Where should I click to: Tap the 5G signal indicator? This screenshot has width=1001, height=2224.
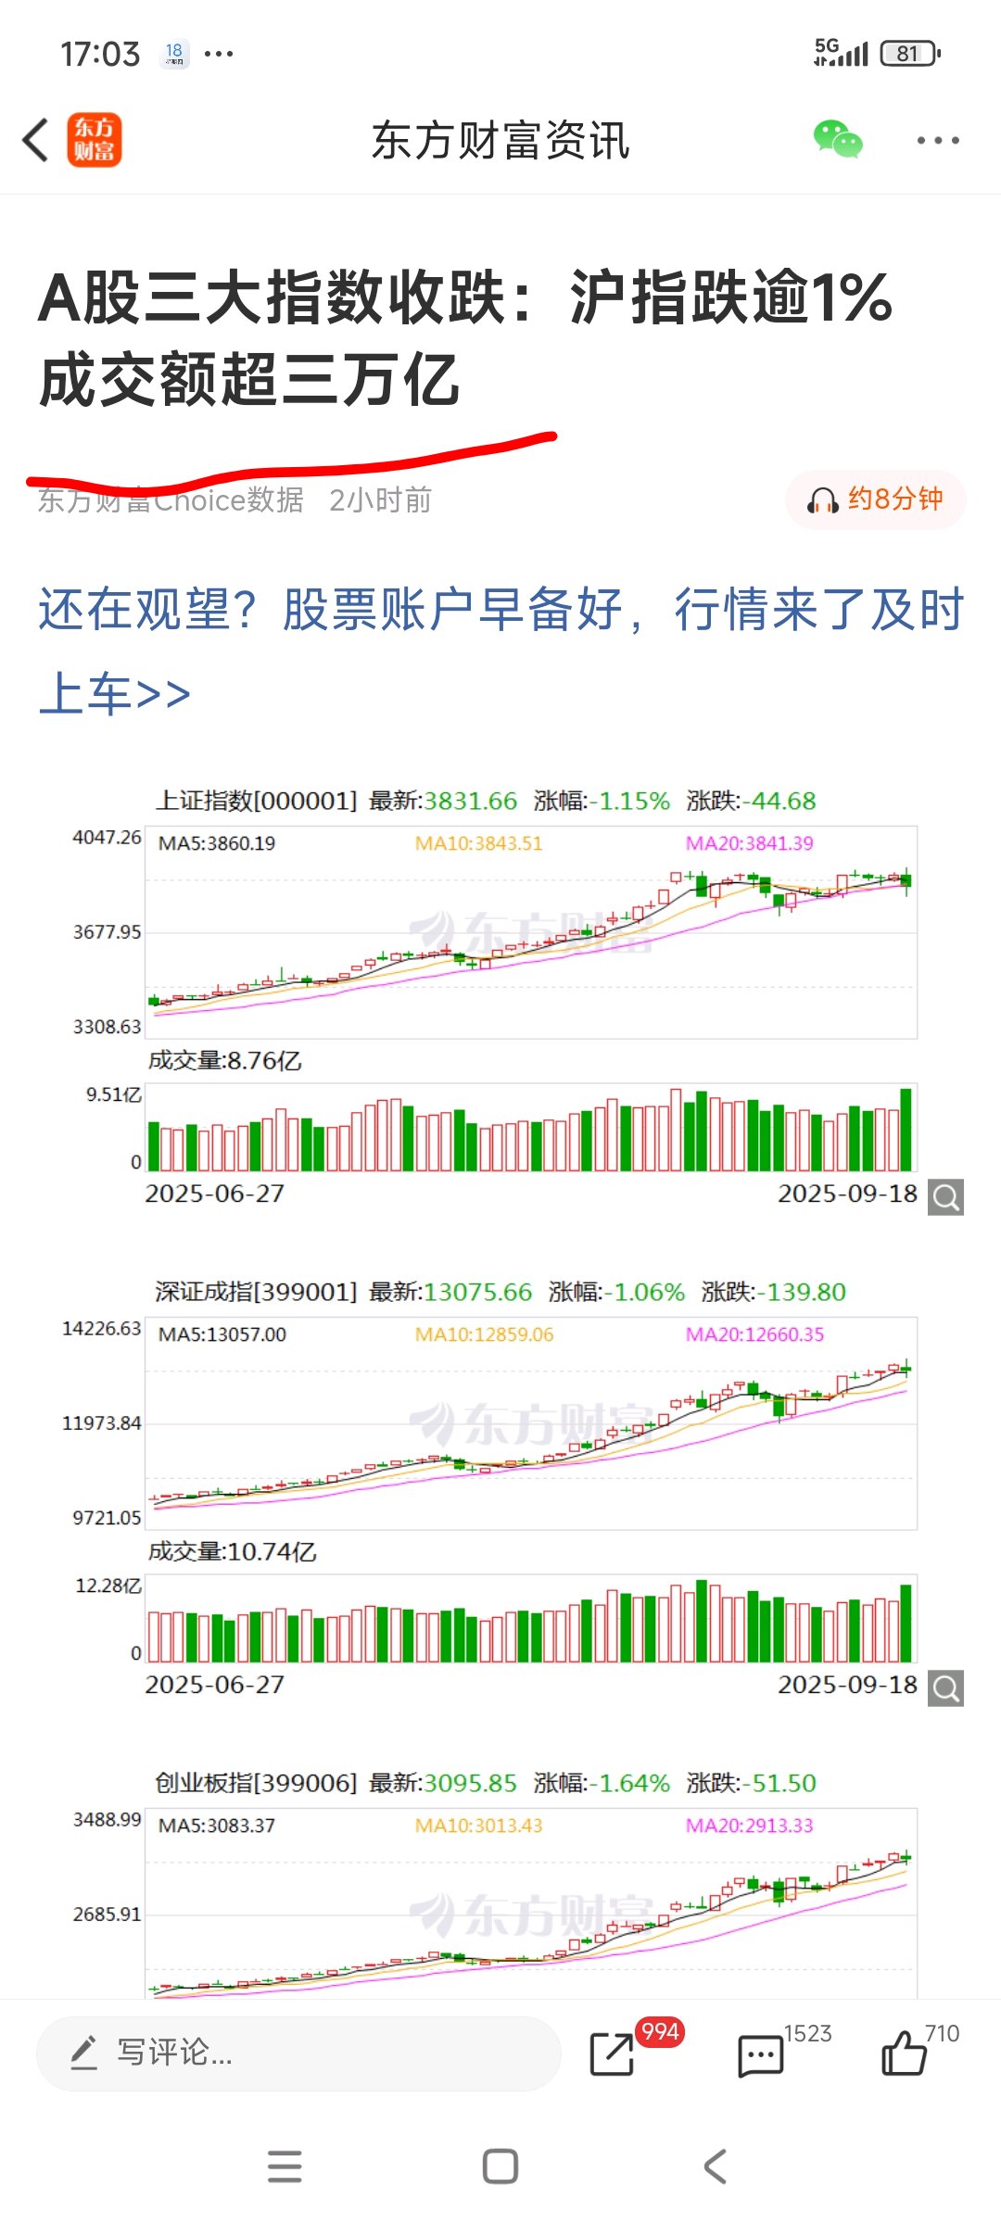(x=841, y=53)
